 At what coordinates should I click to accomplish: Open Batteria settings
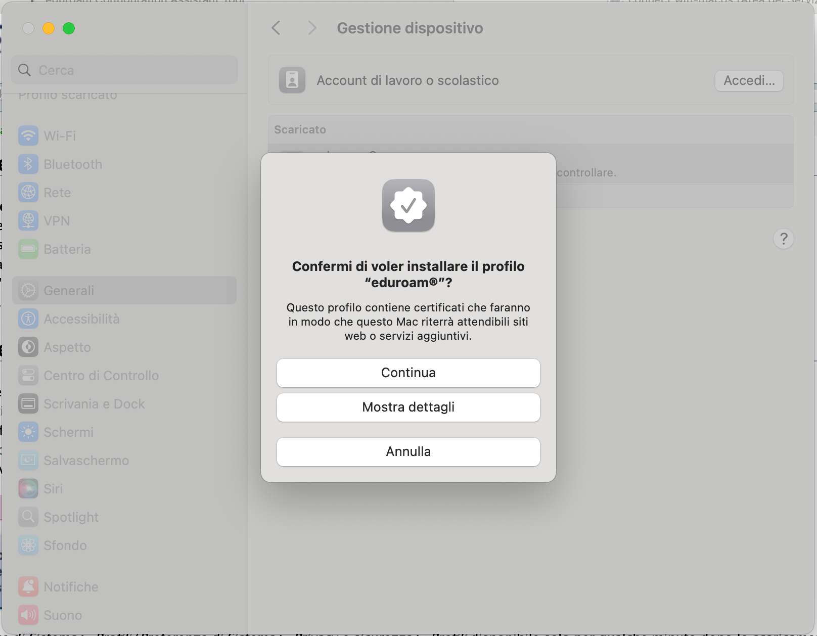coord(67,249)
